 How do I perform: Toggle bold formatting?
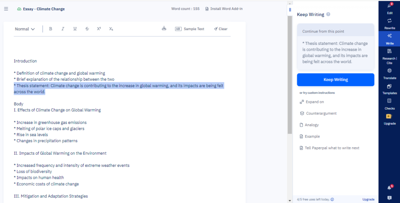(50, 29)
